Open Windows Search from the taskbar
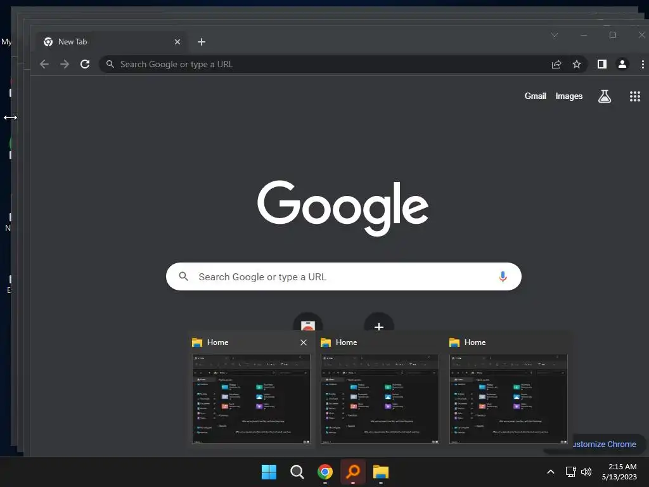Image resolution: width=649 pixels, height=487 pixels. [x=297, y=472]
